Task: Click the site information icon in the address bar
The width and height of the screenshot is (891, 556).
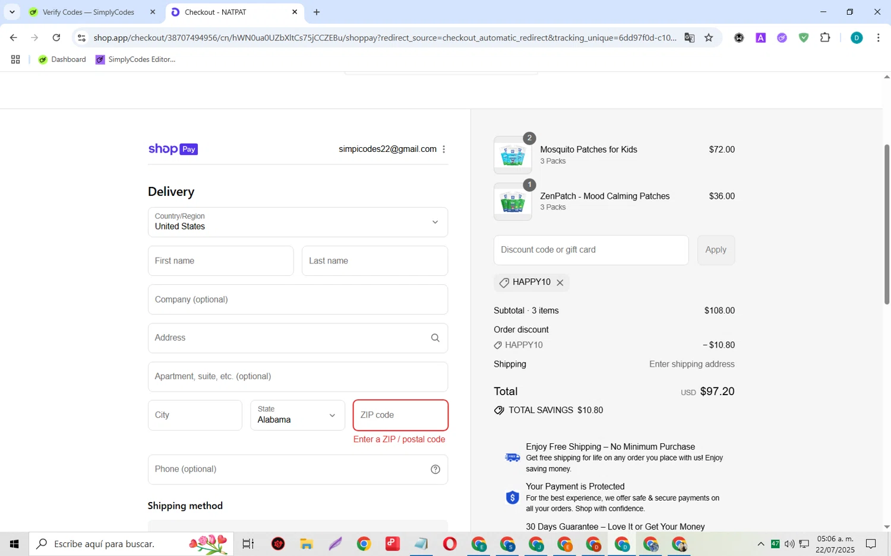Action: pos(82,38)
